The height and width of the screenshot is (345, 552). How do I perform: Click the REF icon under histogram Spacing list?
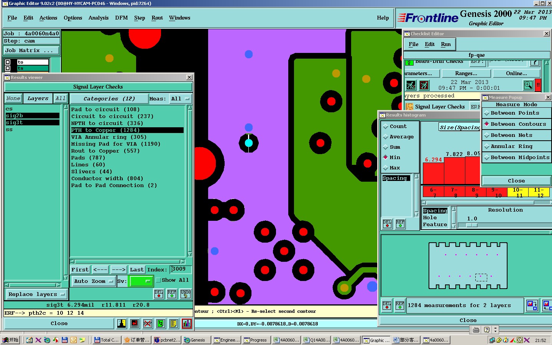coord(400,223)
